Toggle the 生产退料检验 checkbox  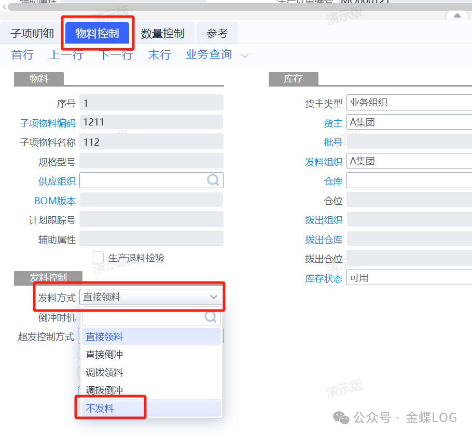(x=98, y=258)
